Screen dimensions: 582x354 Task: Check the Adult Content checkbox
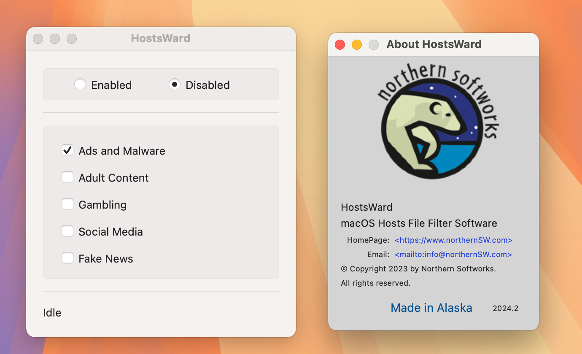67,177
